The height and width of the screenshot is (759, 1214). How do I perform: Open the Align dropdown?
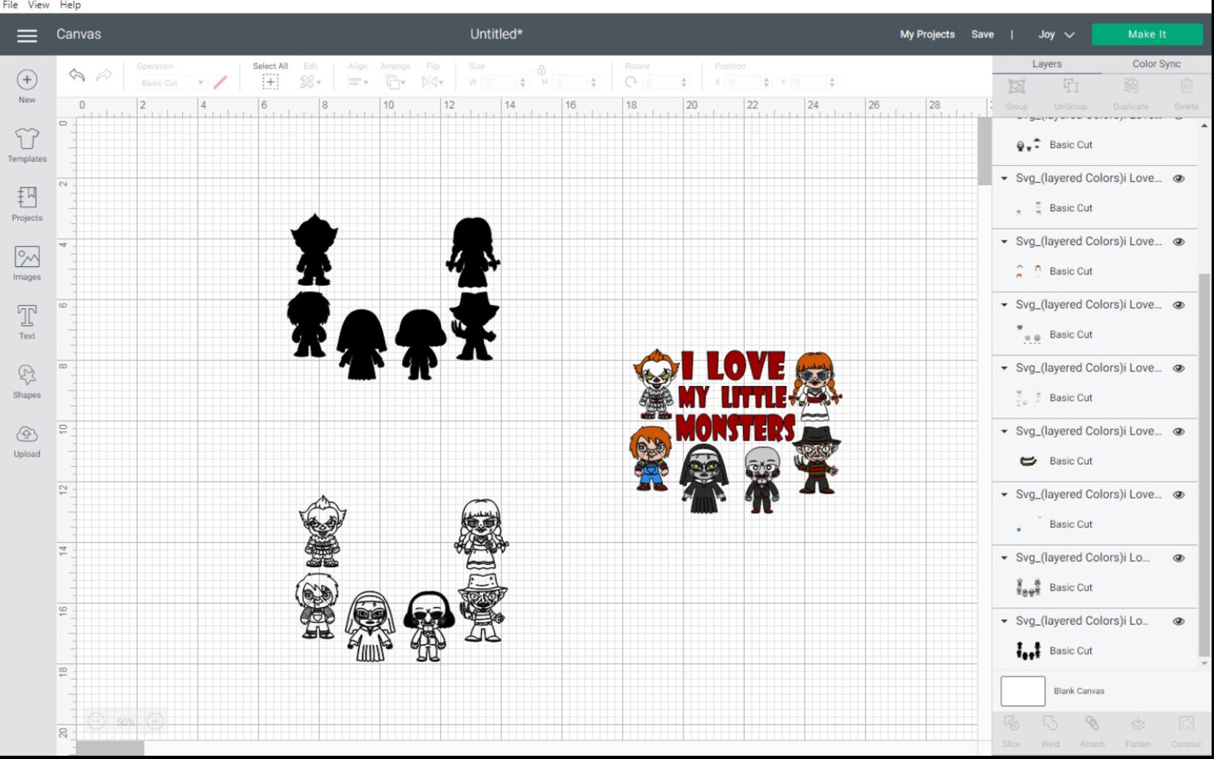click(358, 82)
